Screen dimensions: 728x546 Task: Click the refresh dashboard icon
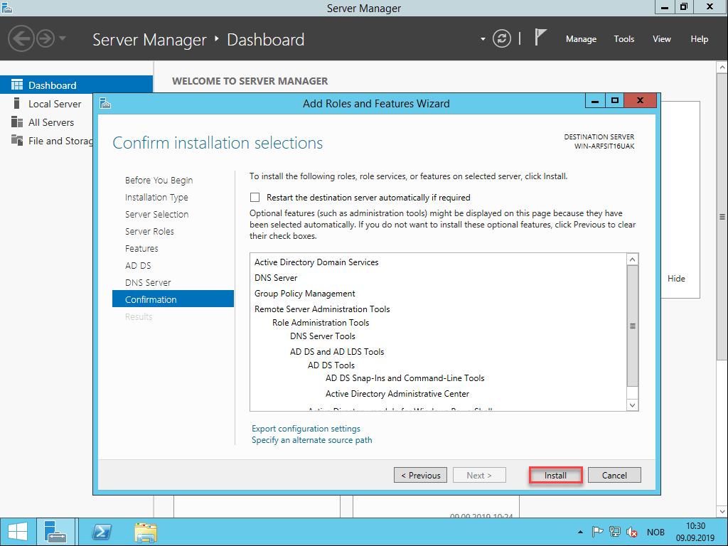point(501,38)
